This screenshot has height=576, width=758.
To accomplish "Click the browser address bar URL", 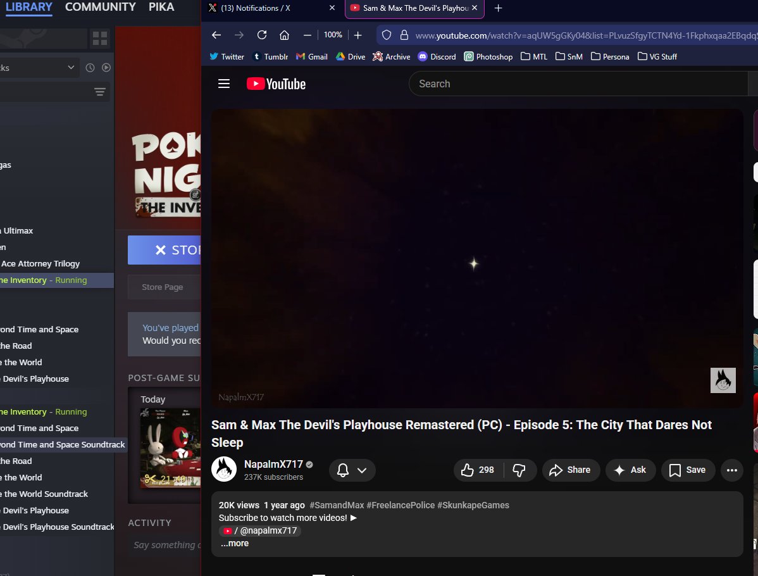I will [x=586, y=35].
